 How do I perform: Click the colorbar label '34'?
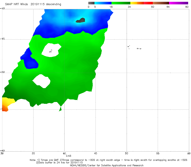coord(129,7)
